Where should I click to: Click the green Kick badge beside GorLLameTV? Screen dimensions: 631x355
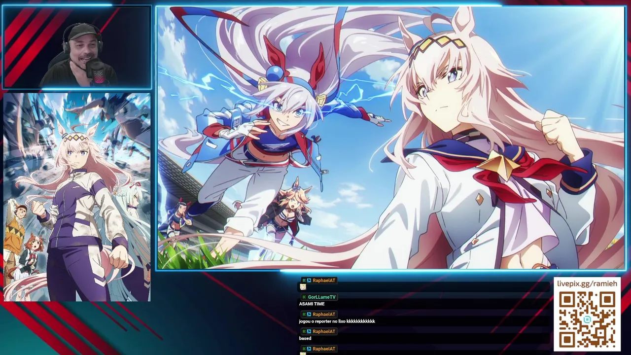tap(304, 297)
